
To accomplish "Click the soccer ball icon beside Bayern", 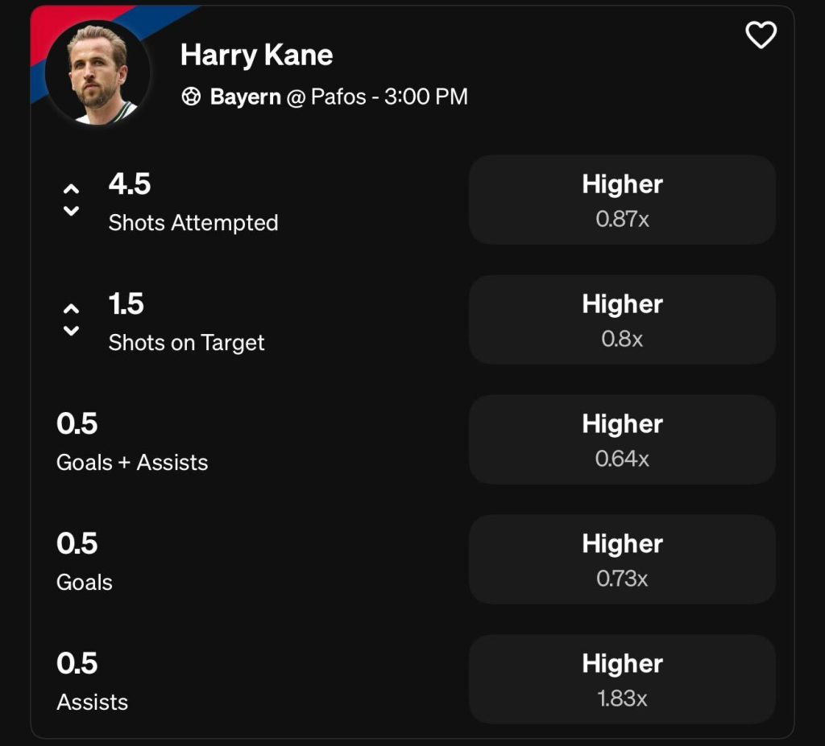I will 191,97.
